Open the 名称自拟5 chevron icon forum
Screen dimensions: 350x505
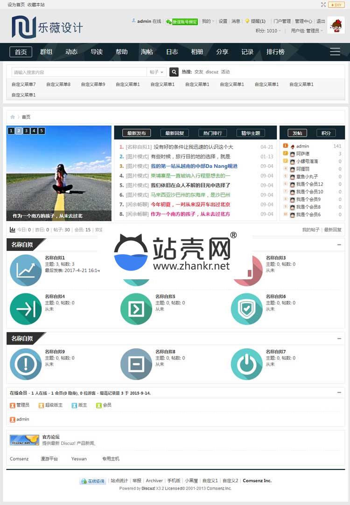pyautogui.click(x=136, y=309)
